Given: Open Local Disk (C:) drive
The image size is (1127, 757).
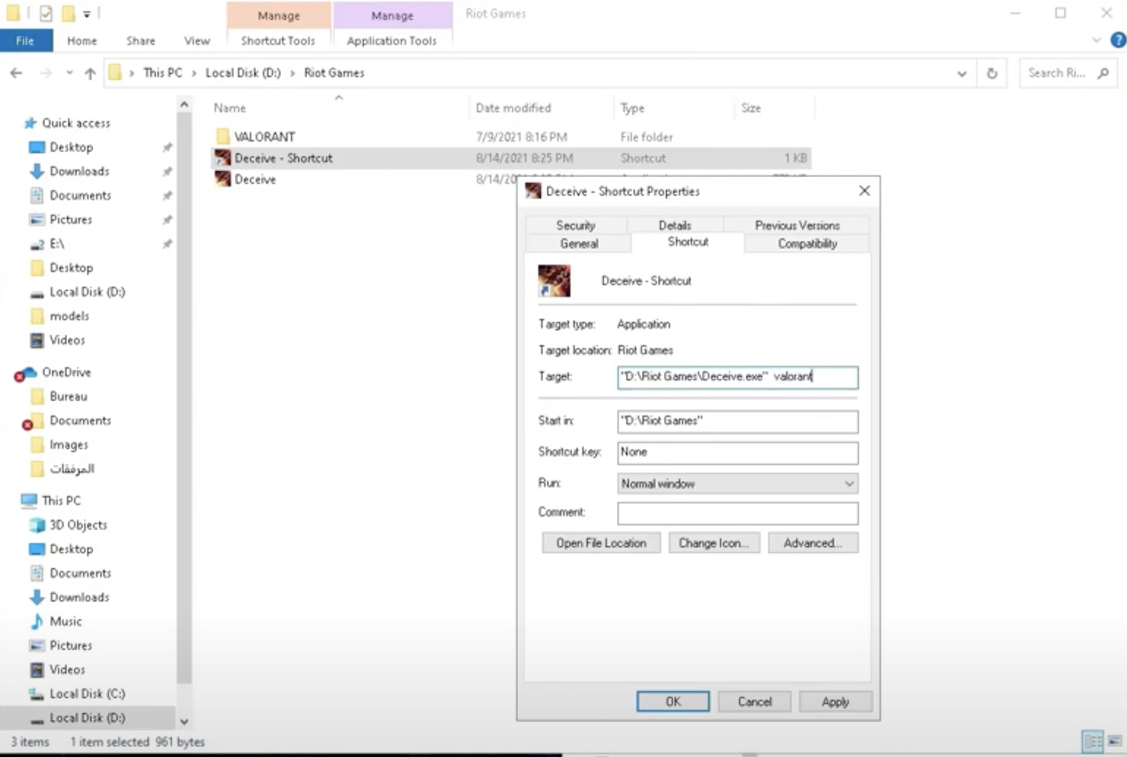Looking at the screenshot, I should pyautogui.click(x=87, y=694).
